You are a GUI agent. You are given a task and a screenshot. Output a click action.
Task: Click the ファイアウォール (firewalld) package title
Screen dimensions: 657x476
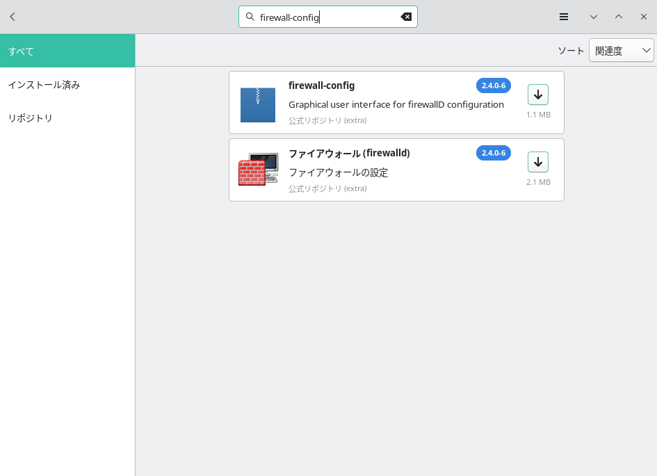pyautogui.click(x=349, y=153)
